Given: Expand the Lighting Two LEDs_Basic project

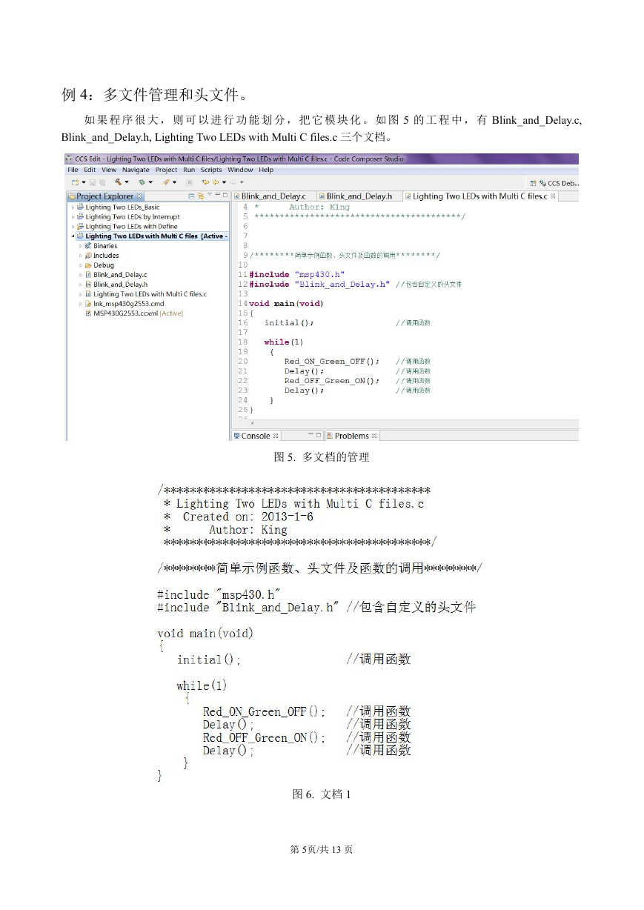Looking at the screenshot, I should click(x=73, y=207).
